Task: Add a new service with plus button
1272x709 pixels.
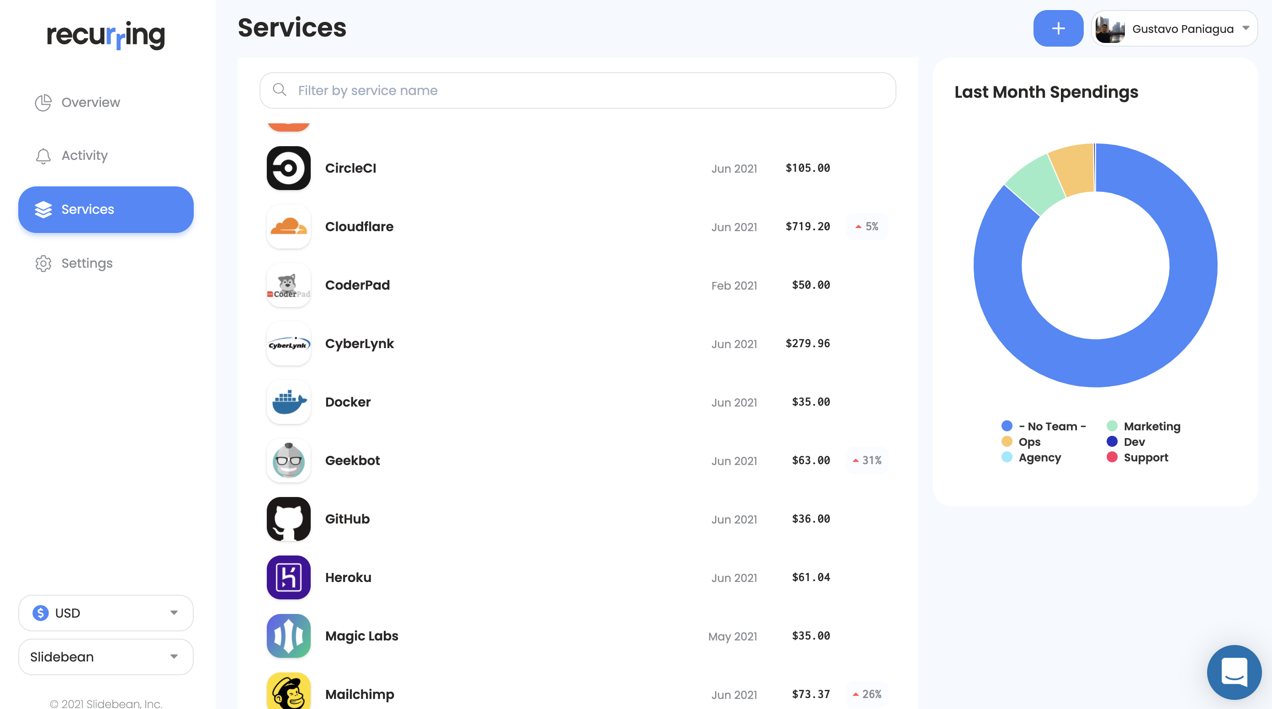Action: 1058,28
